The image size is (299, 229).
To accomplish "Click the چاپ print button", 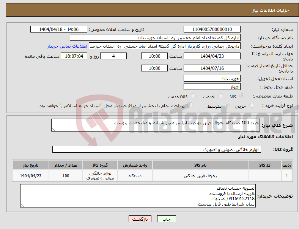I will [167, 219].
